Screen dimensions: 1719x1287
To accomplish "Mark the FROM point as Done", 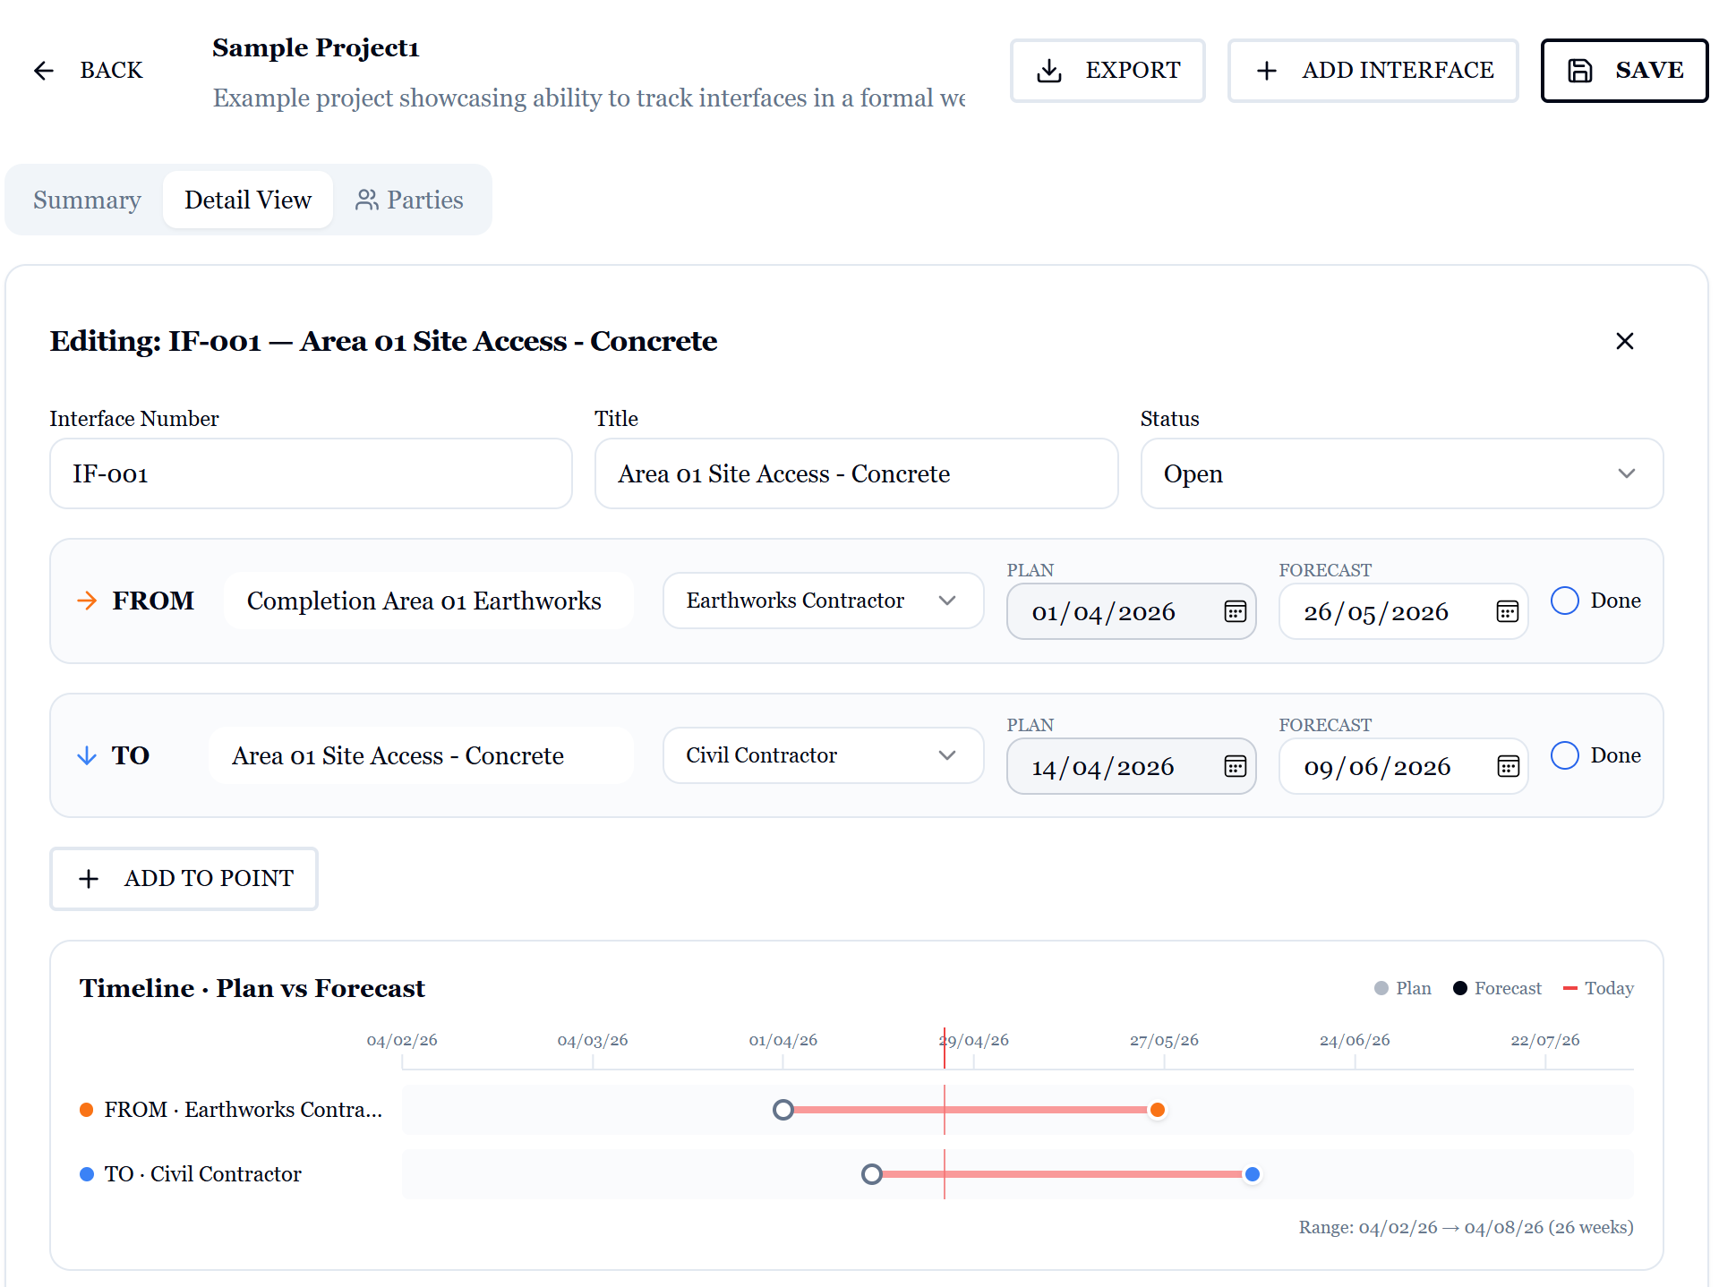I will [x=1564, y=601].
